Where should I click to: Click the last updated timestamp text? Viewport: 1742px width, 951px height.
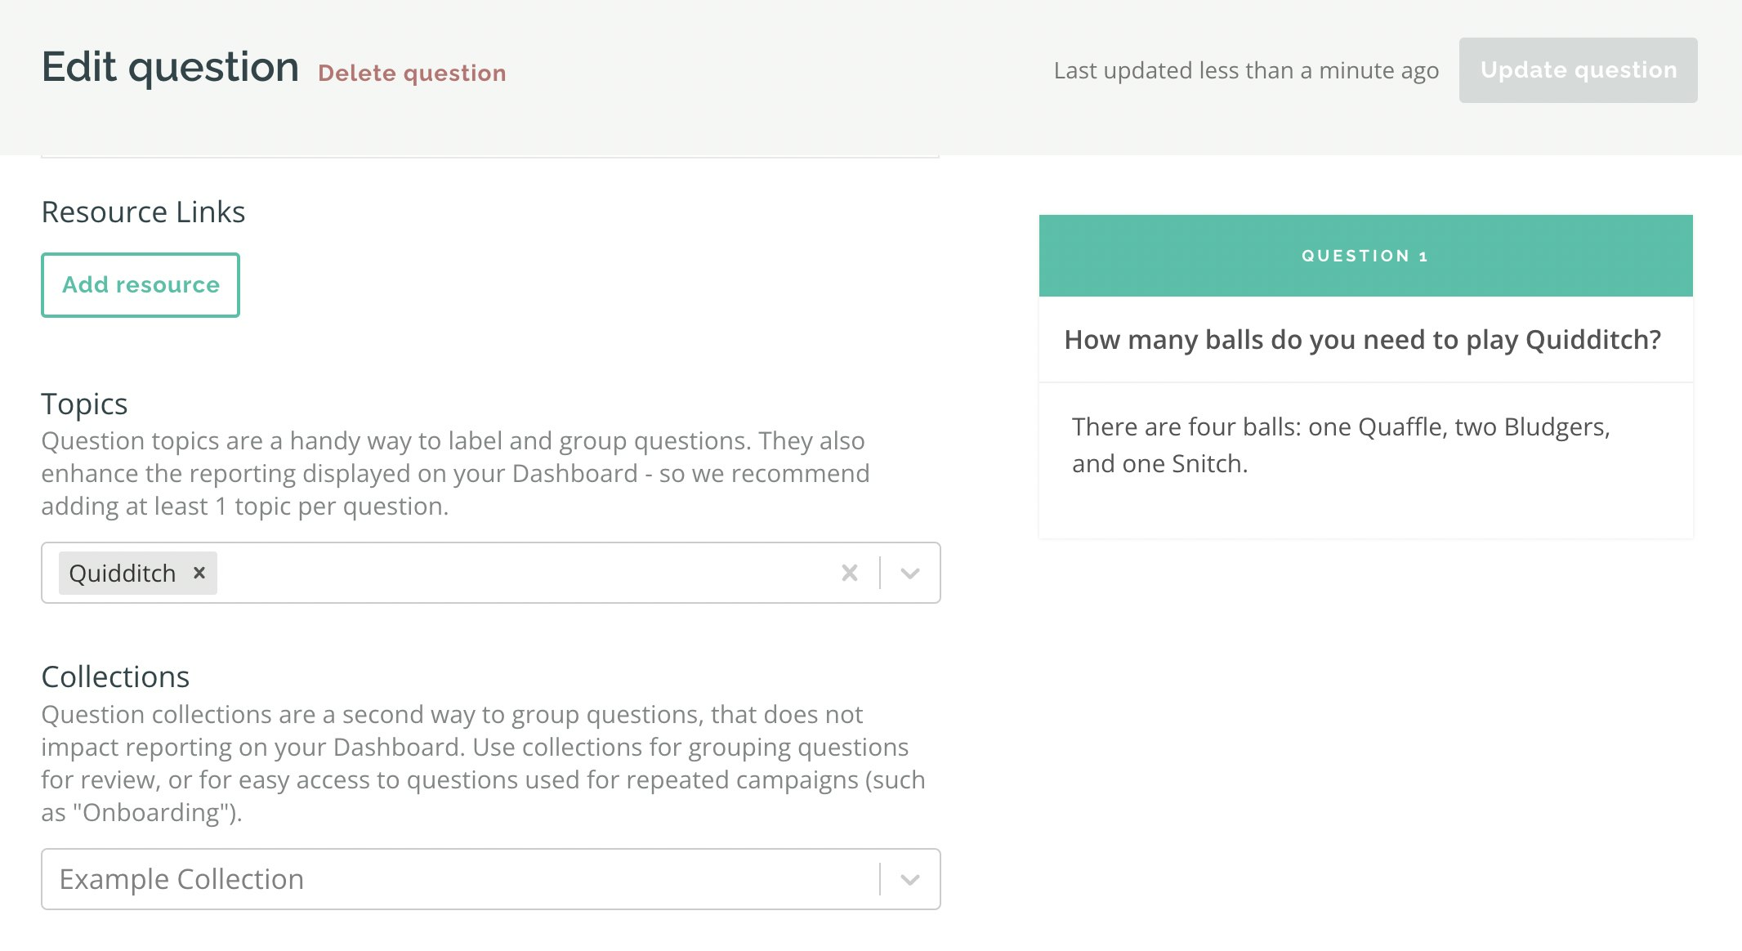[x=1245, y=70]
